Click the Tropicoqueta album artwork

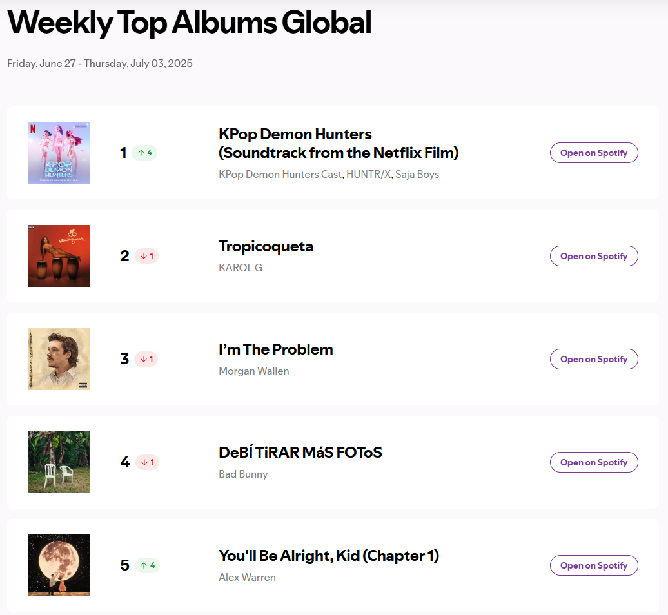coord(59,256)
